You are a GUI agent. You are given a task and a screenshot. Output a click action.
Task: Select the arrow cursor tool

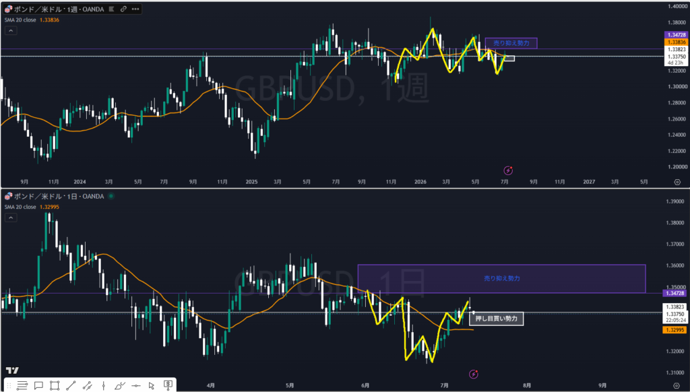point(152,386)
